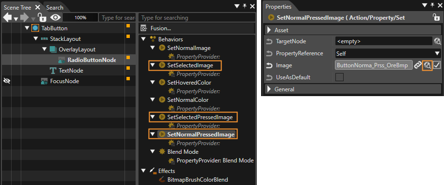This screenshot has width=444, height=185.
Task: Select the SetSelectedPressedImage behavior
Action: pyautogui.click(x=200, y=117)
